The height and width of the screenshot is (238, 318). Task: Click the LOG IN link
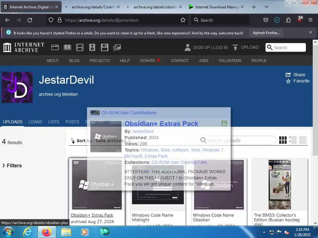(x=220, y=47)
